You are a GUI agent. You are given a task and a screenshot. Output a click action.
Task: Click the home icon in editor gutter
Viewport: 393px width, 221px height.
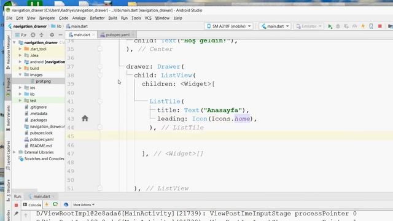[x=85, y=118]
